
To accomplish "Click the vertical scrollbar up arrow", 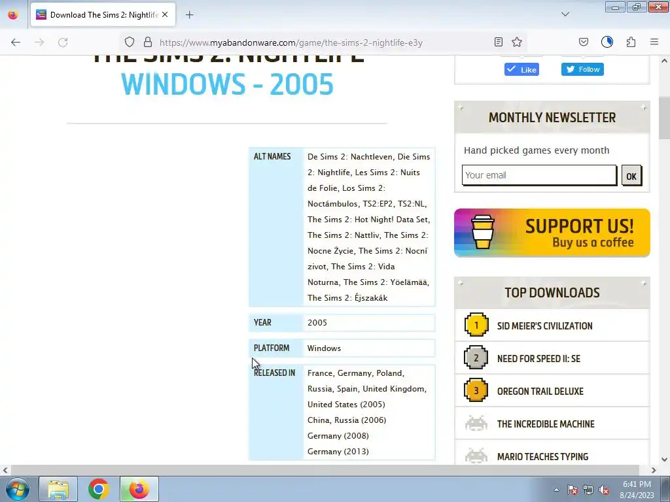I will coord(664,61).
